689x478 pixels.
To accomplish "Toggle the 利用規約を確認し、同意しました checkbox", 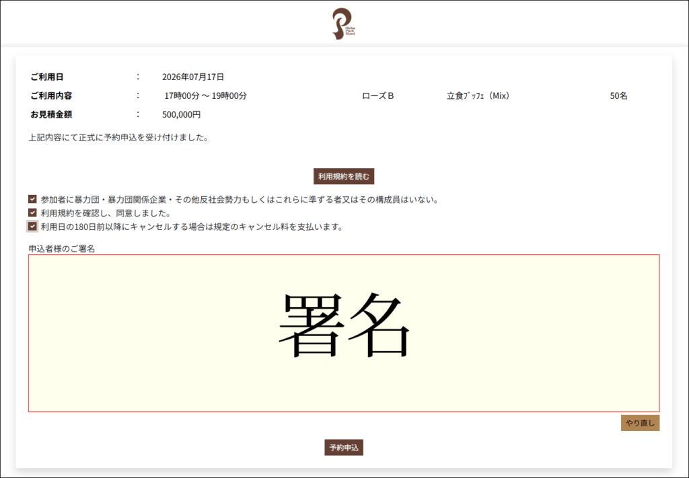I will 32,213.
